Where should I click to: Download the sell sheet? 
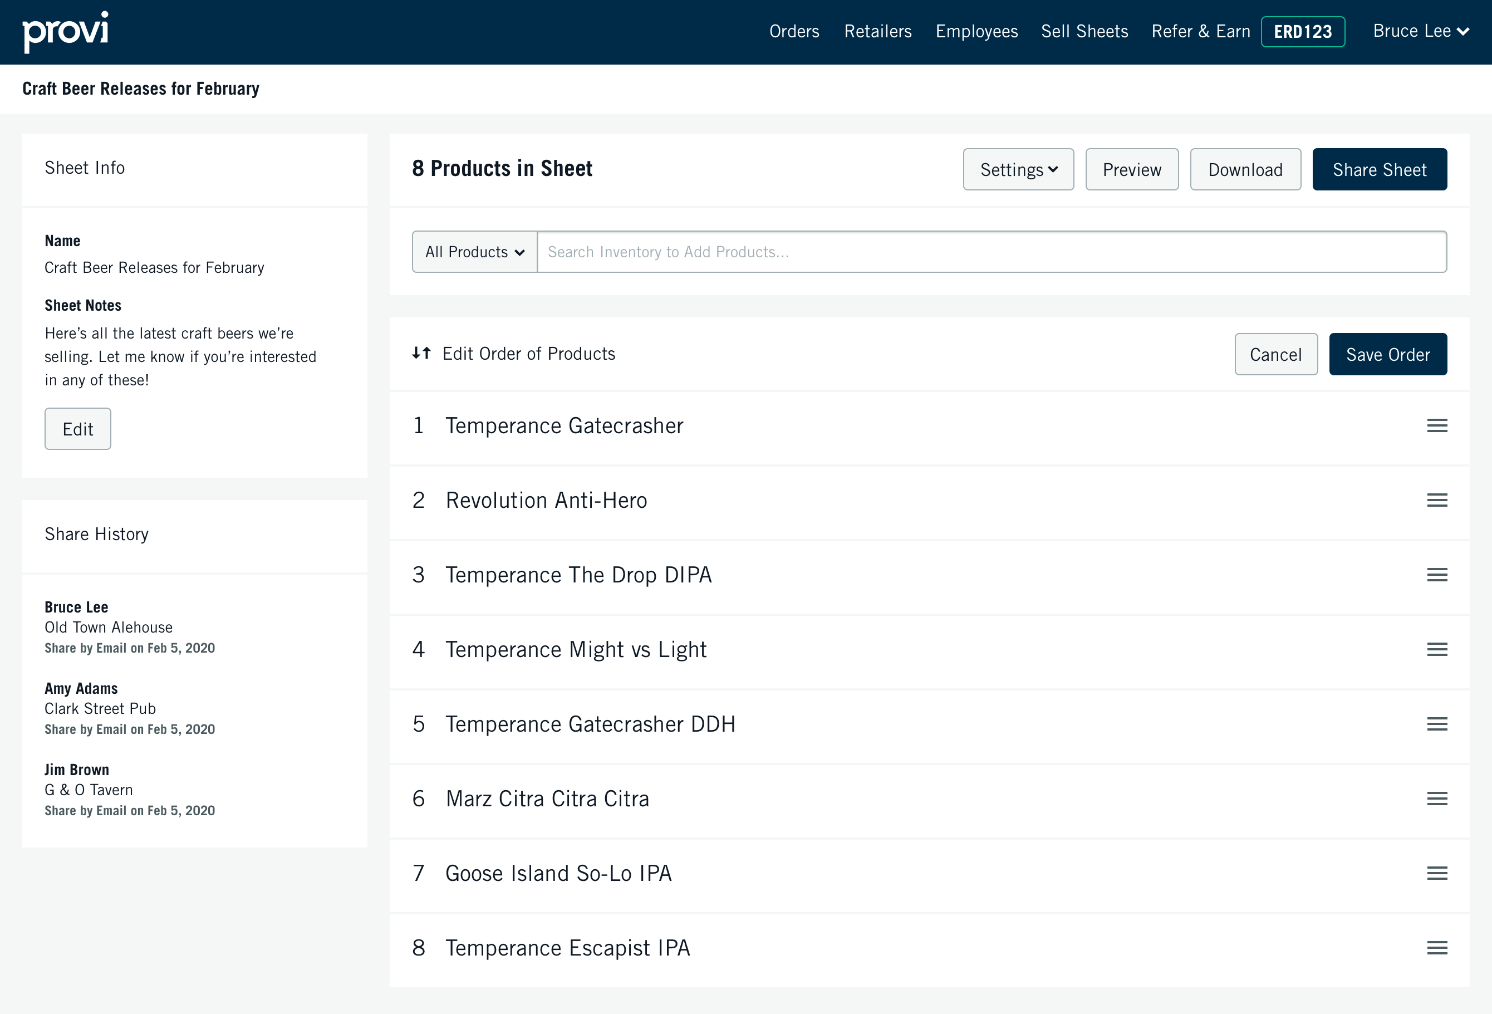1245,169
